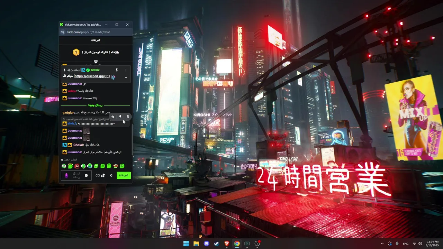Click the three-dots cluster icon below chat

[x=103, y=175]
